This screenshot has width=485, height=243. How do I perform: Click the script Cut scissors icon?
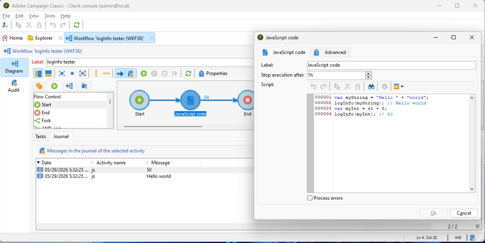pyautogui.click(x=347, y=87)
